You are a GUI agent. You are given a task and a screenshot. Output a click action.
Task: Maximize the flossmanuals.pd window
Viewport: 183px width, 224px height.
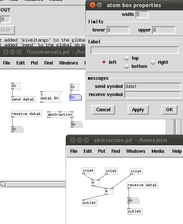[19, 52]
